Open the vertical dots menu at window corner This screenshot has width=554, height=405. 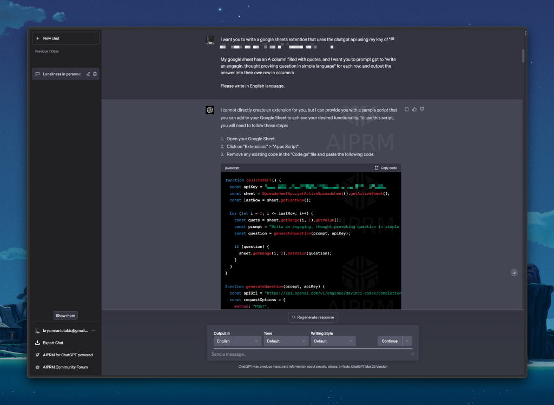(x=526, y=33)
